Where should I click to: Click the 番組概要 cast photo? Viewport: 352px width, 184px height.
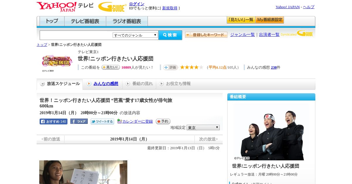click(x=271, y=132)
